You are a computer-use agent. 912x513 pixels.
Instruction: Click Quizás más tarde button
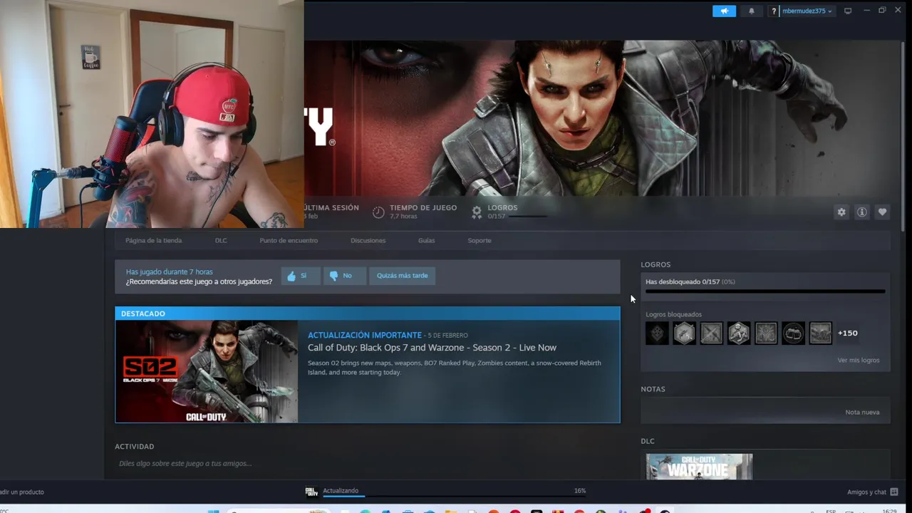[x=402, y=276]
